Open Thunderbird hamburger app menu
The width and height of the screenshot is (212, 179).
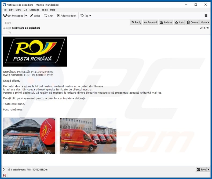click(x=206, y=16)
